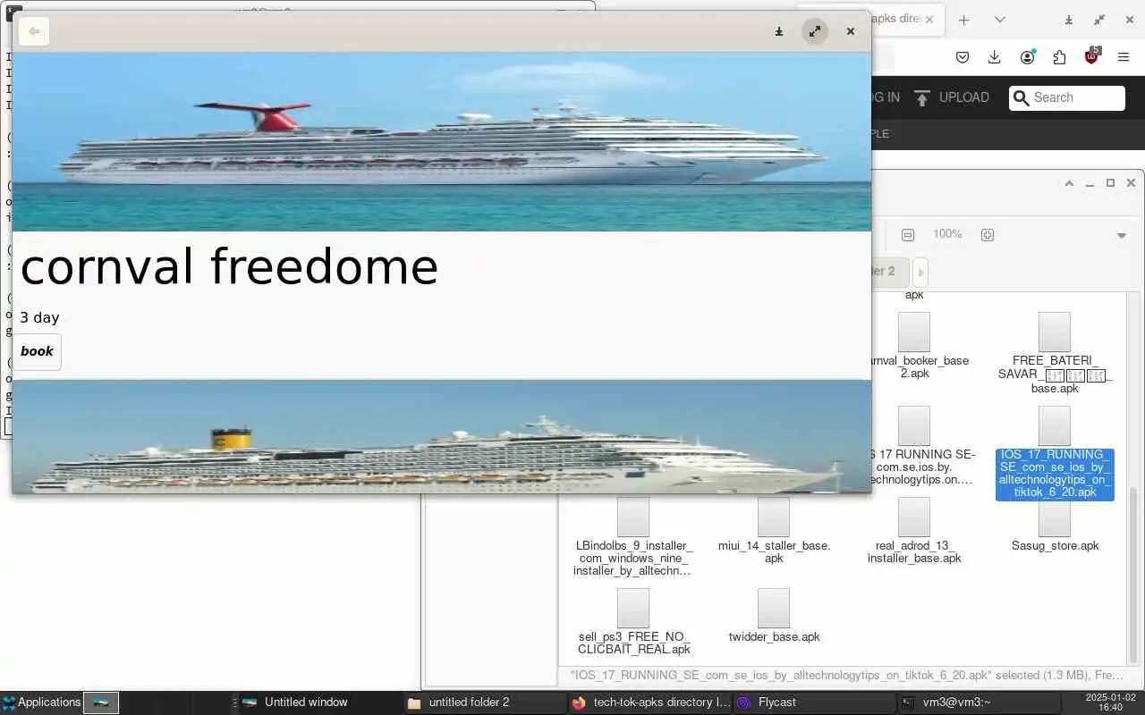Select Sasug_store.apk file
This screenshot has width=1145, height=715.
(x=1055, y=525)
